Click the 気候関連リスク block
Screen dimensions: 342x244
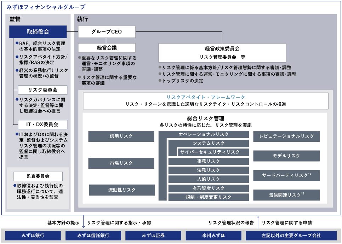[286, 195]
